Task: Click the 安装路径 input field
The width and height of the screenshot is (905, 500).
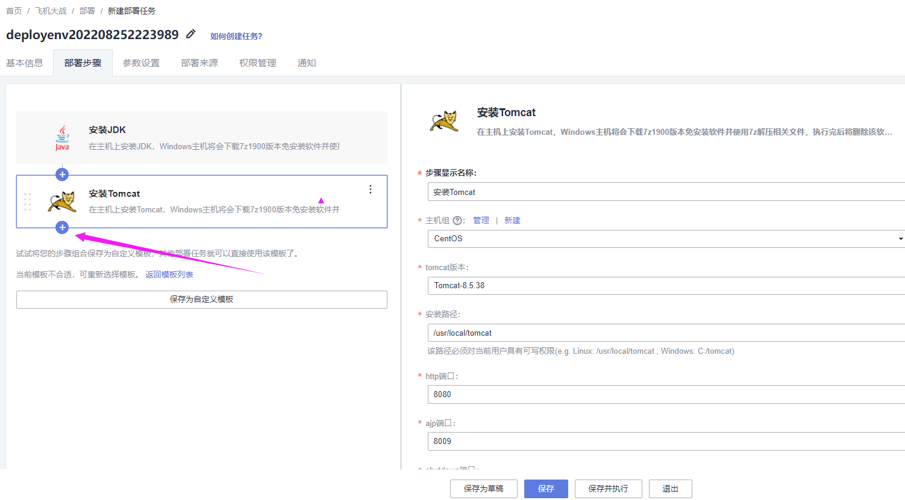Action: pyautogui.click(x=666, y=333)
